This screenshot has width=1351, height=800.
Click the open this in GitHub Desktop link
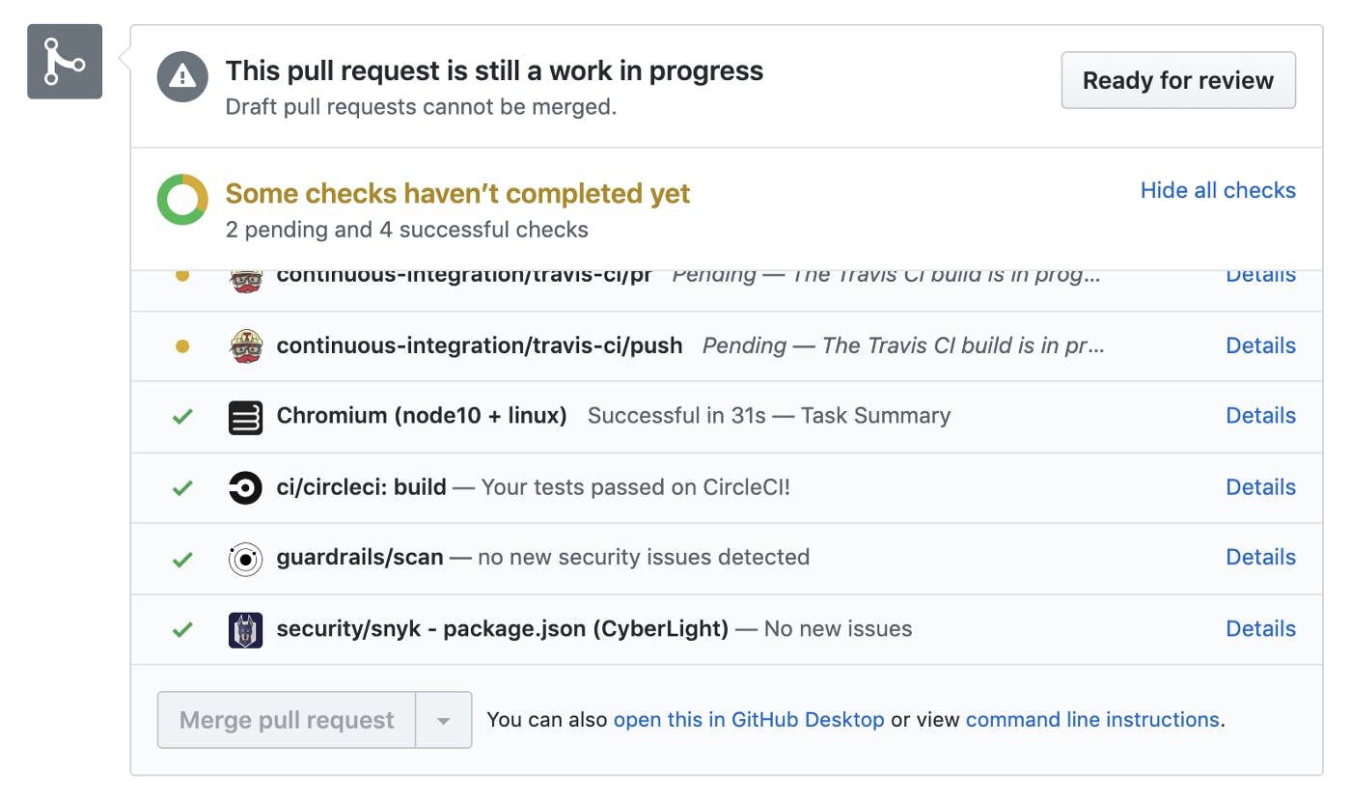[x=749, y=720]
